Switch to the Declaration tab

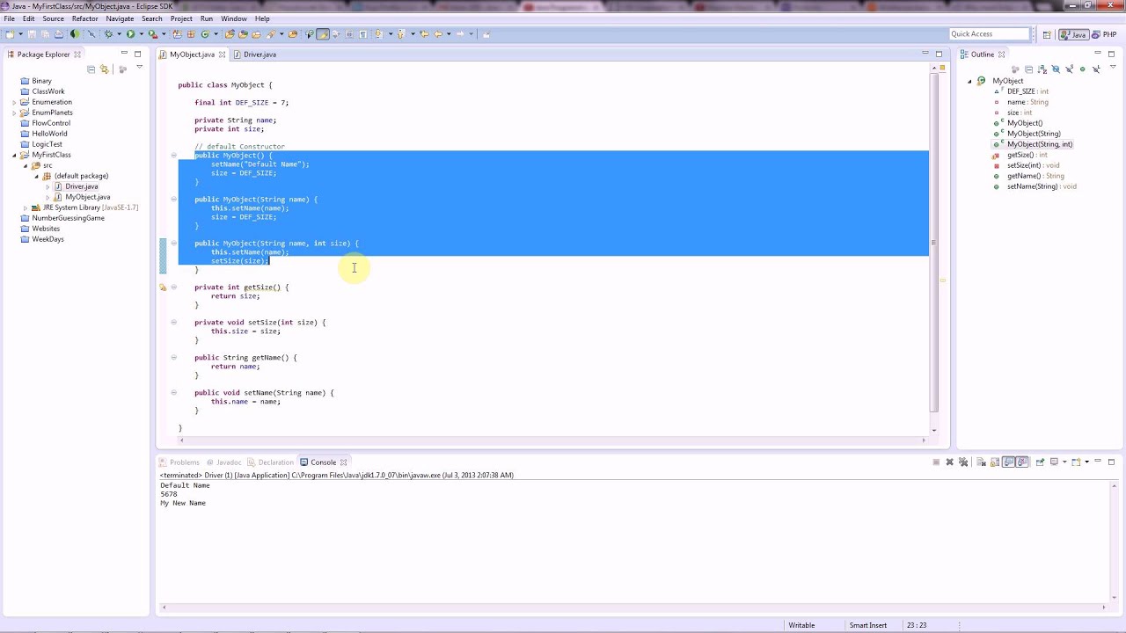tap(275, 462)
